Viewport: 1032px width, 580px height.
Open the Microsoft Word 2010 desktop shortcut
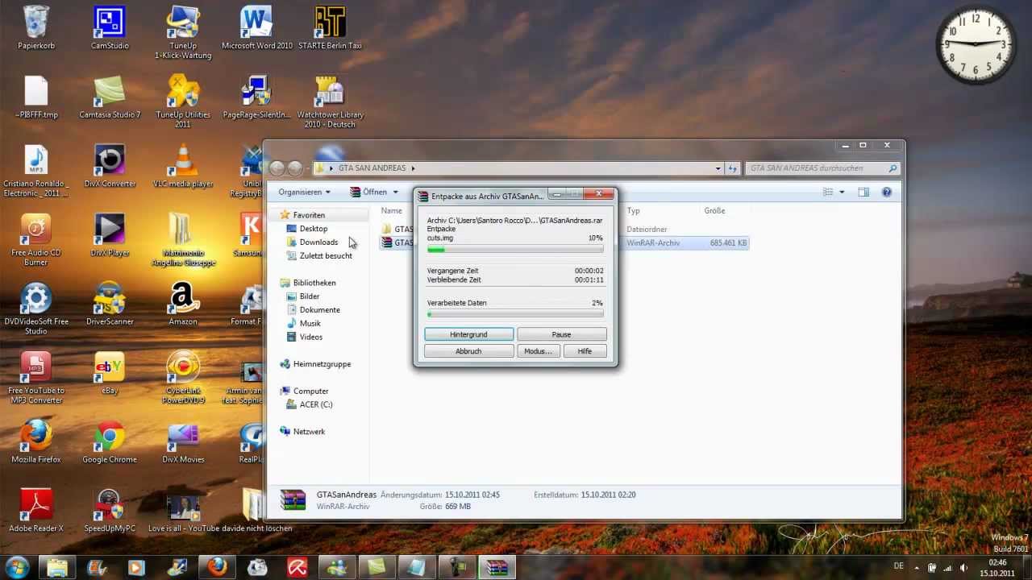[256, 27]
